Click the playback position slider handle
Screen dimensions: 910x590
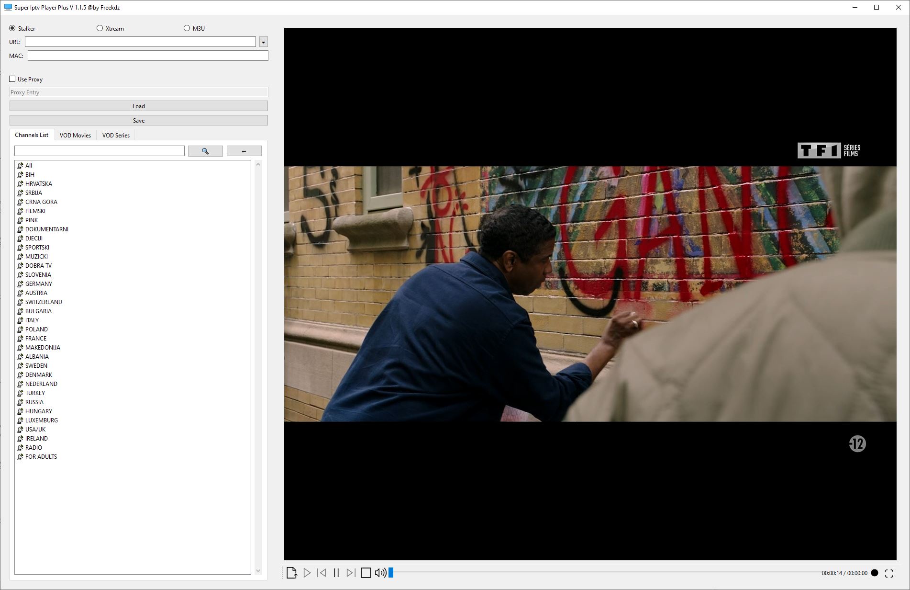tap(391, 573)
